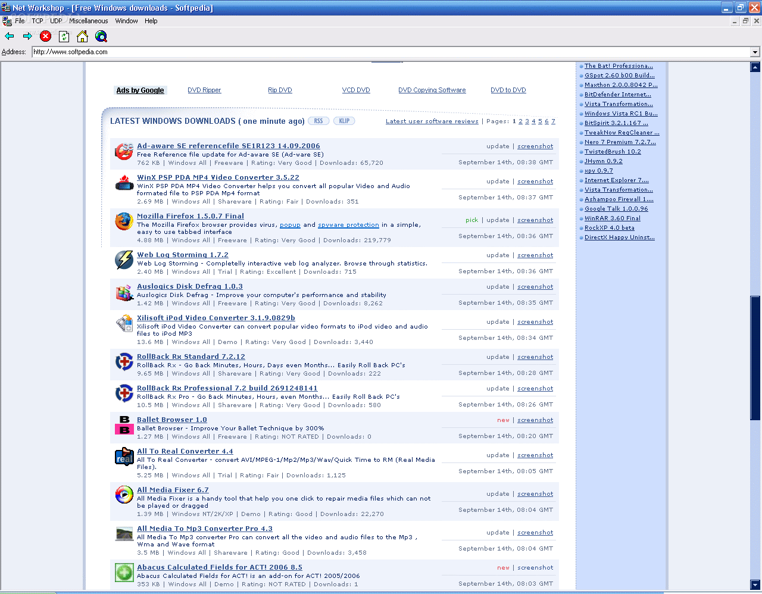Click the All Media To Mp3 Converter icon

(x=124, y=534)
